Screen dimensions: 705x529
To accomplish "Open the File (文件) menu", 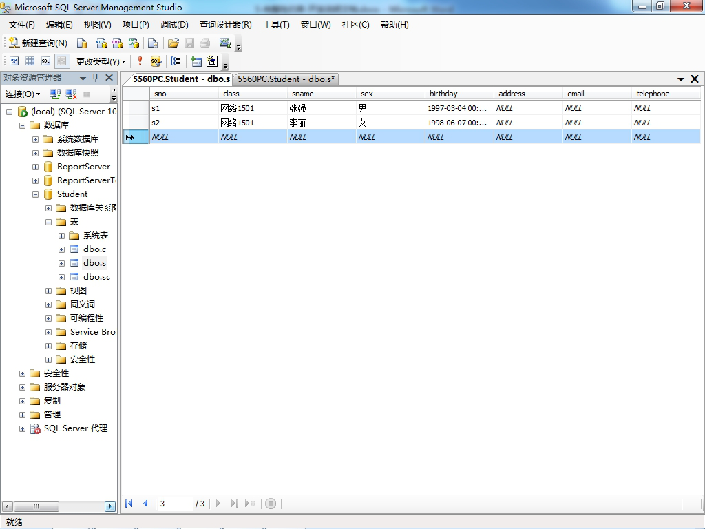I will [21, 25].
